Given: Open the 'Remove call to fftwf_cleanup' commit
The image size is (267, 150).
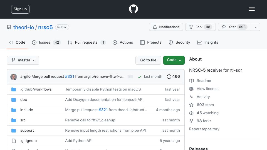Looking at the screenshot, I should click(90, 120).
